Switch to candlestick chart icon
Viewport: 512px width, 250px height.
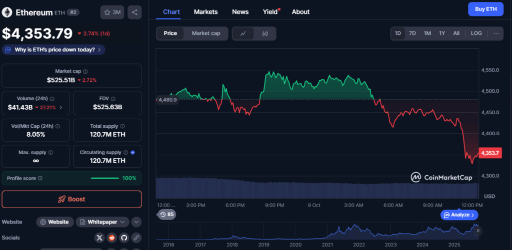point(265,33)
